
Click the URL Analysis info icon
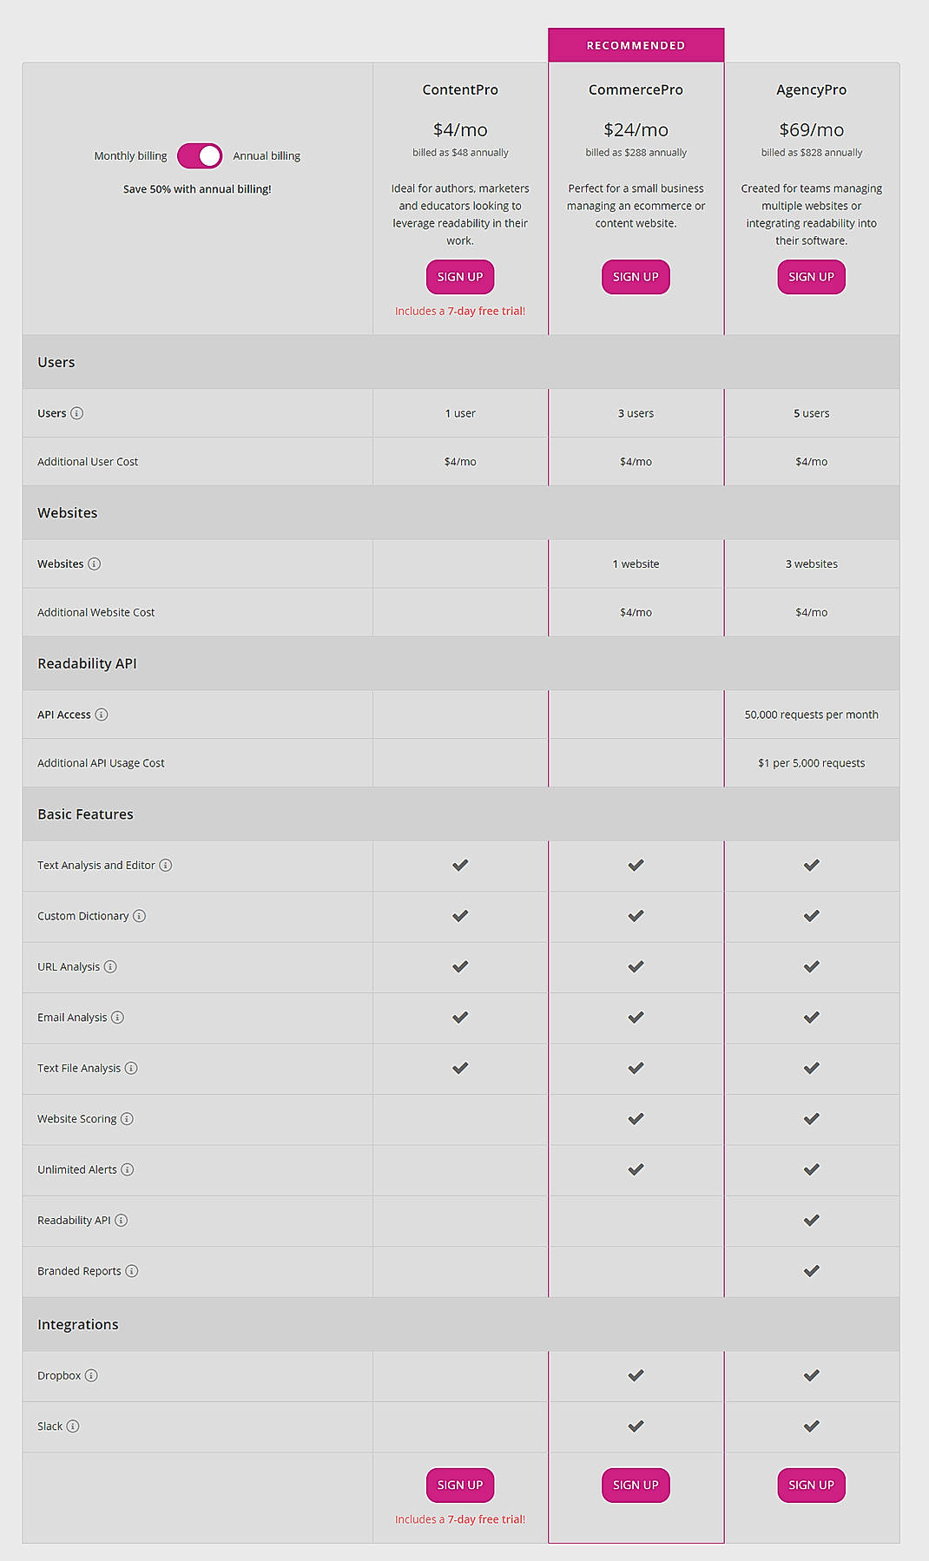tap(109, 967)
